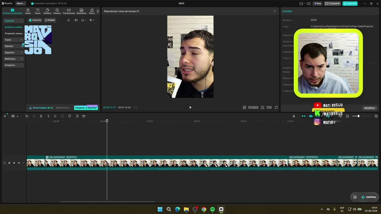The width and height of the screenshot is (381, 214).
Task: Open Spotify from the taskbar
Action: [213, 209]
